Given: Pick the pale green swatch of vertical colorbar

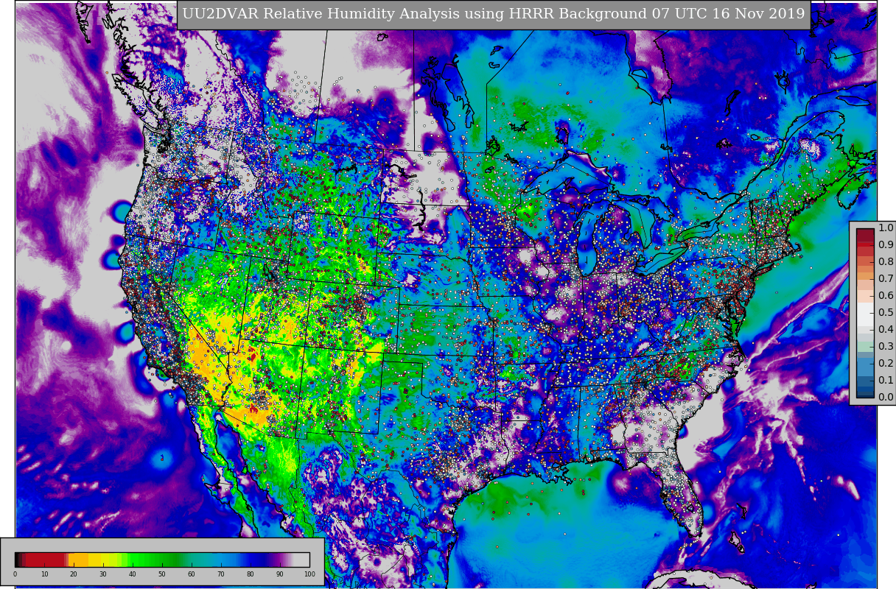Looking at the screenshot, I should [865, 346].
